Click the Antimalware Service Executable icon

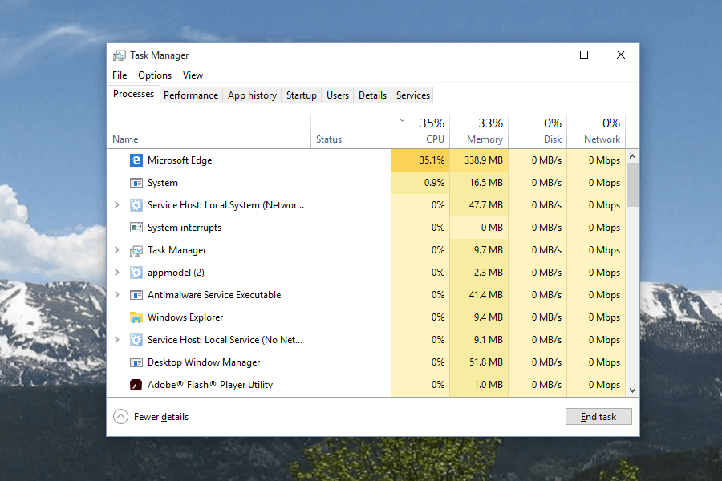click(136, 295)
